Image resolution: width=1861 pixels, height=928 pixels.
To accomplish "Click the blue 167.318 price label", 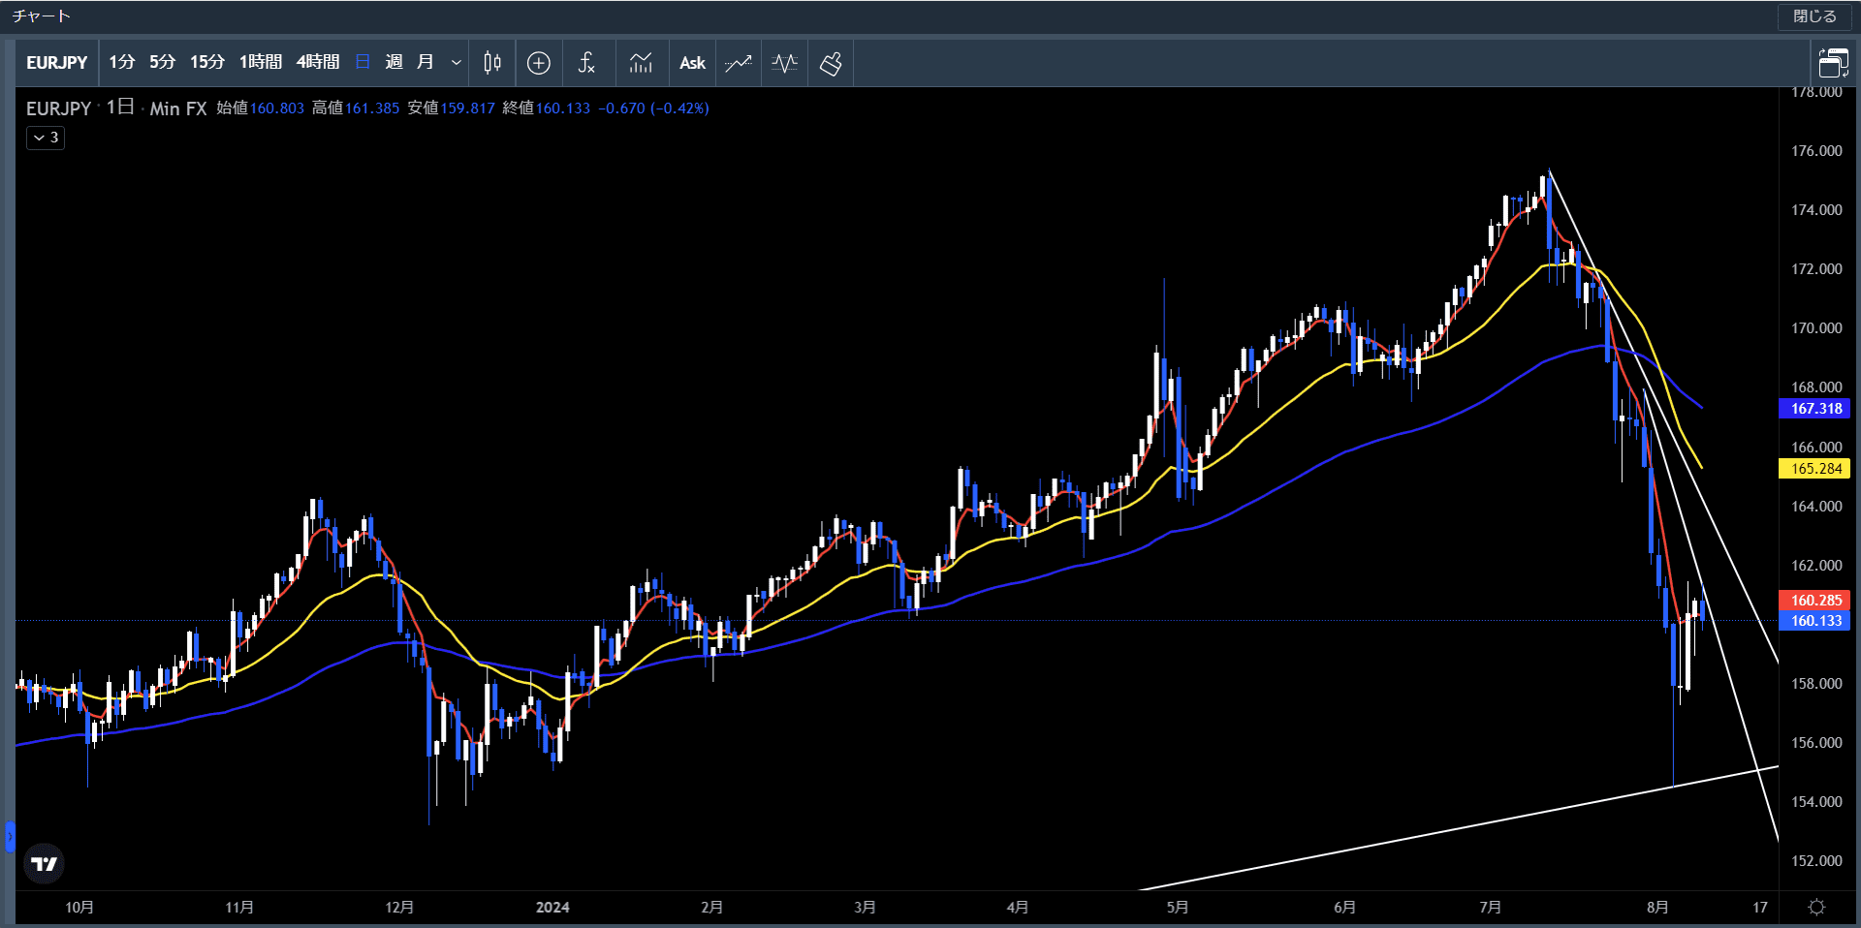I will 1815,409.
